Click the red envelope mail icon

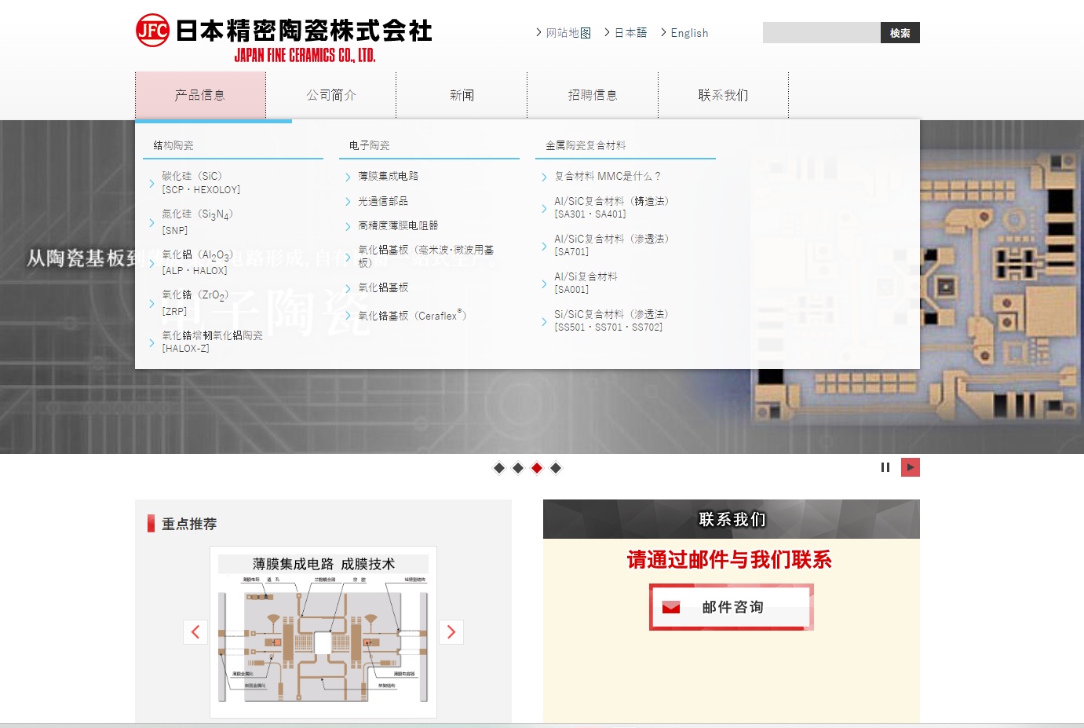(671, 607)
